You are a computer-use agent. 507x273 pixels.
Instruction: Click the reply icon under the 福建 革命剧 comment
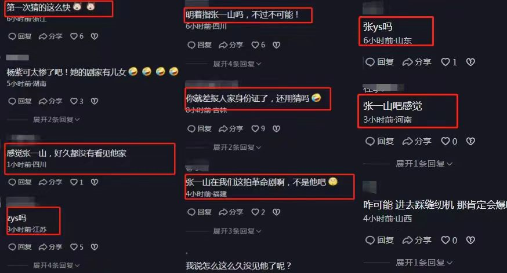pyautogui.click(x=191, y=212)
